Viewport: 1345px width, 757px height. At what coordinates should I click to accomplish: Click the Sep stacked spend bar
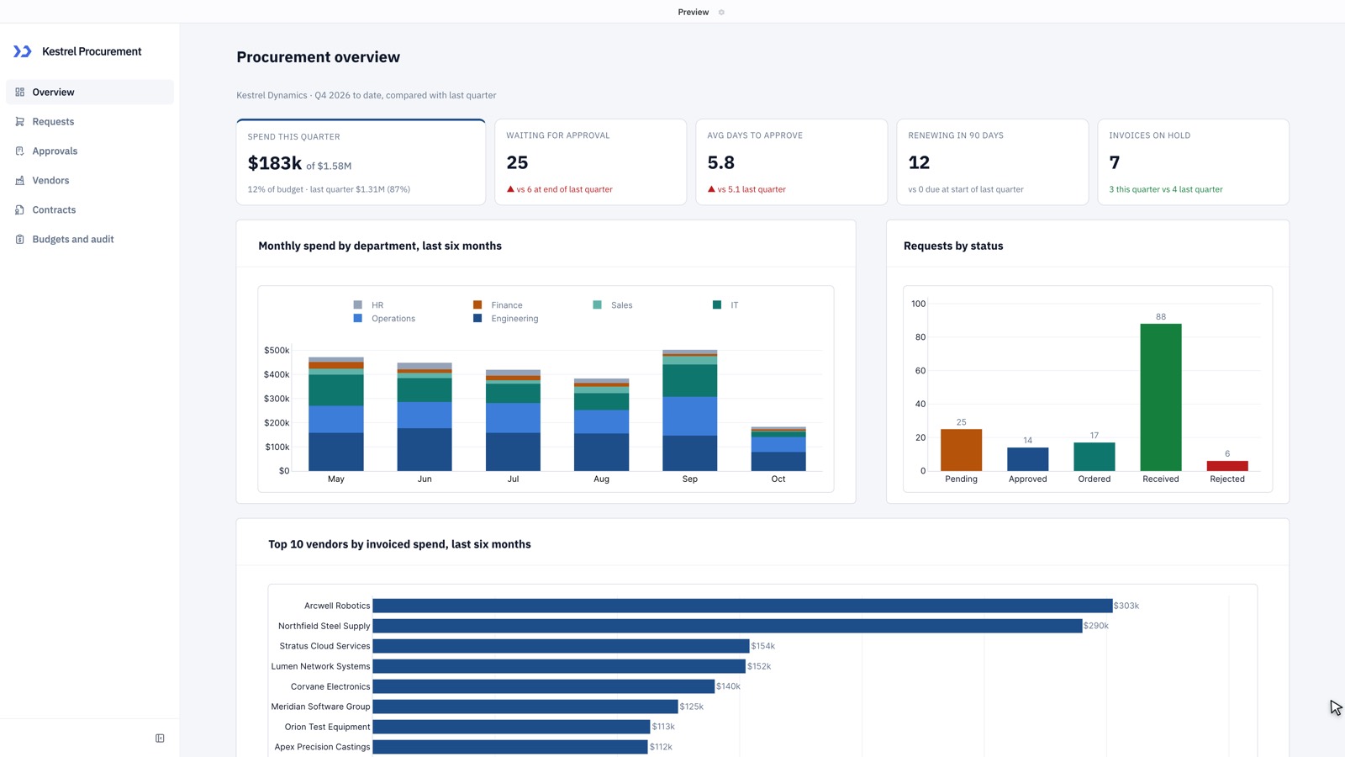[x=690, y=410]
